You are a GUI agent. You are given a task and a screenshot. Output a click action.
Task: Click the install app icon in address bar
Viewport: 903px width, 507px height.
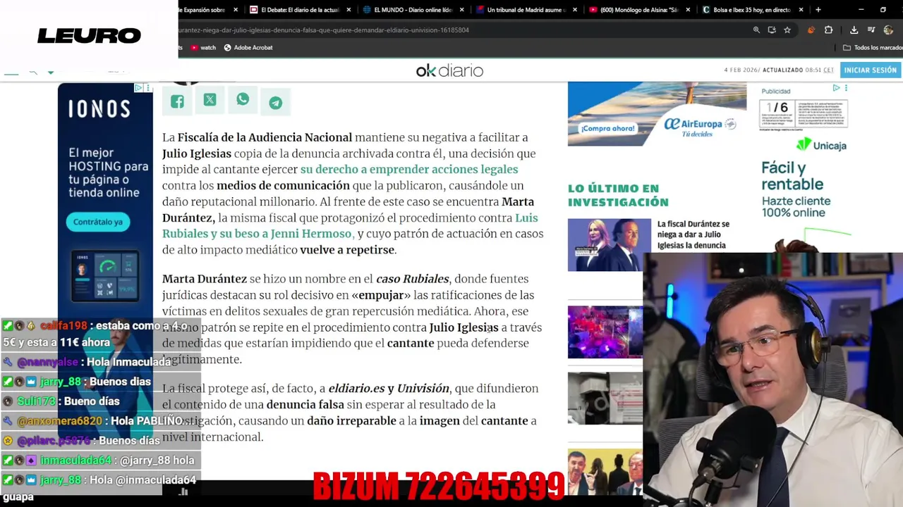pos(772,30)
